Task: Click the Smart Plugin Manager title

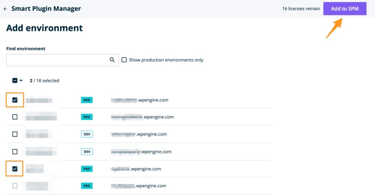Action: 46,9
